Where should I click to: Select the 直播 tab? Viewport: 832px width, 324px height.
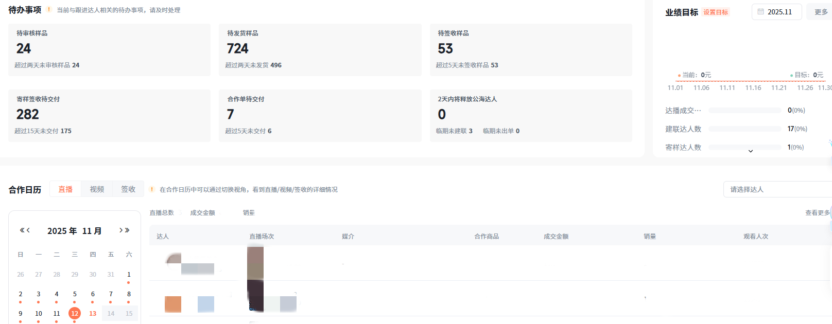pos(65,189)
